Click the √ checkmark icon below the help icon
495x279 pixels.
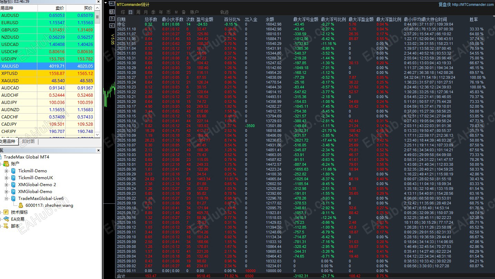pyautogui.click(x=112, y=25)
